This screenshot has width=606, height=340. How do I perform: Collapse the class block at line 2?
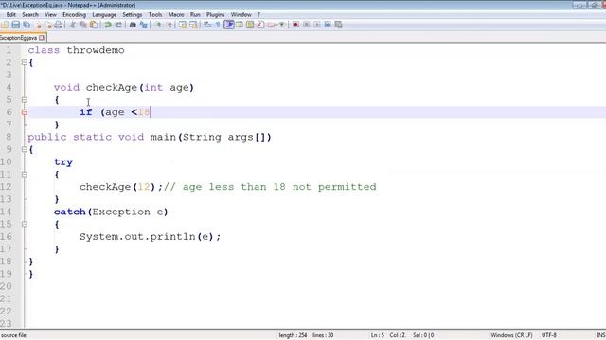coord(25,62)
